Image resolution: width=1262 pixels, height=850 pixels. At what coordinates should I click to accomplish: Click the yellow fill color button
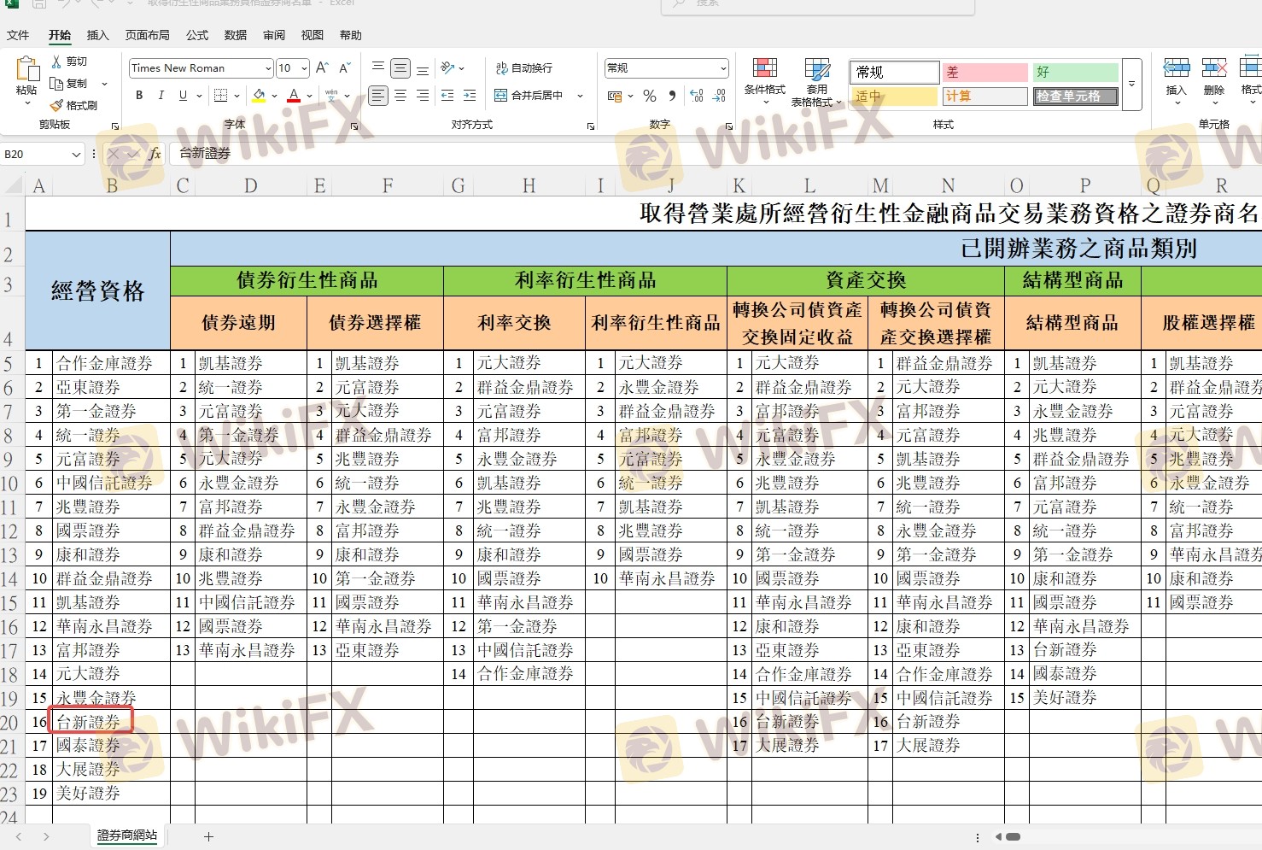(260, 96)
